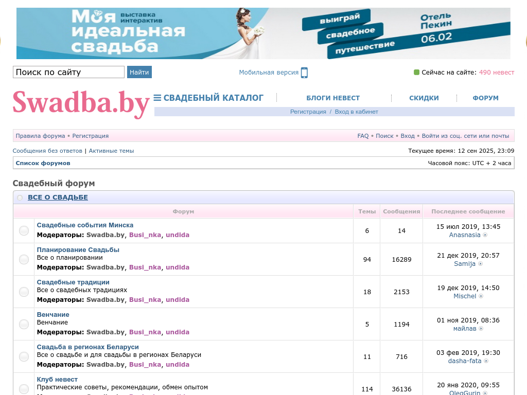
Task: Click the forum status icon for Планирование Свадьбы
Action: [24, 259]
